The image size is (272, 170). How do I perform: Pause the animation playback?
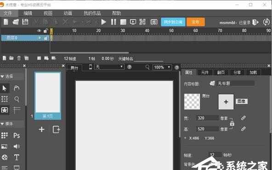click(x=113, y=22)
